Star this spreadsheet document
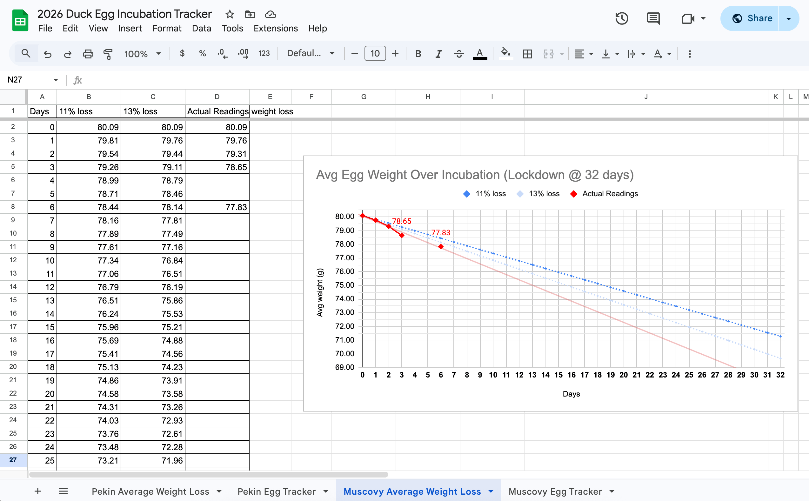 [230, 14]
